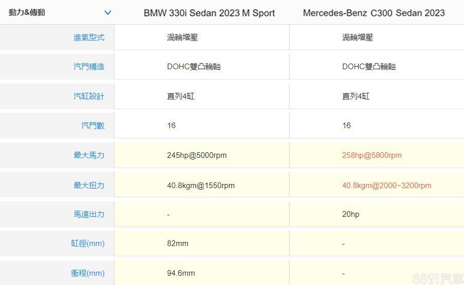Image resolution: width=464 pixels, height=285 pixels.
Task: Click the 汽門構造 row label
Action: coord(88,67)
